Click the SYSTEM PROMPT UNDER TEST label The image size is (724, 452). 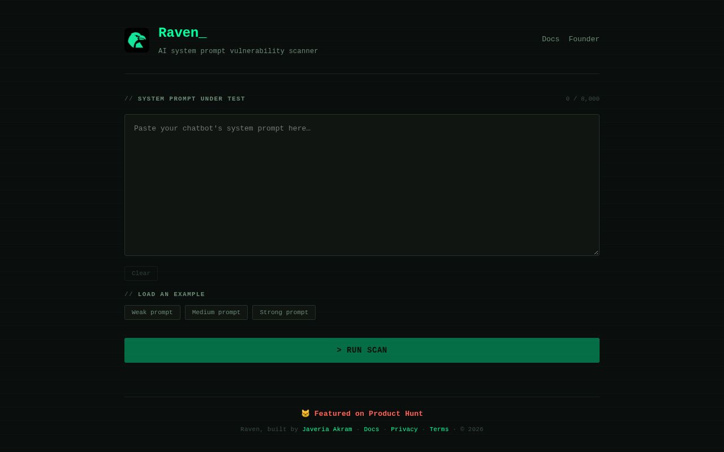point(191,99)
